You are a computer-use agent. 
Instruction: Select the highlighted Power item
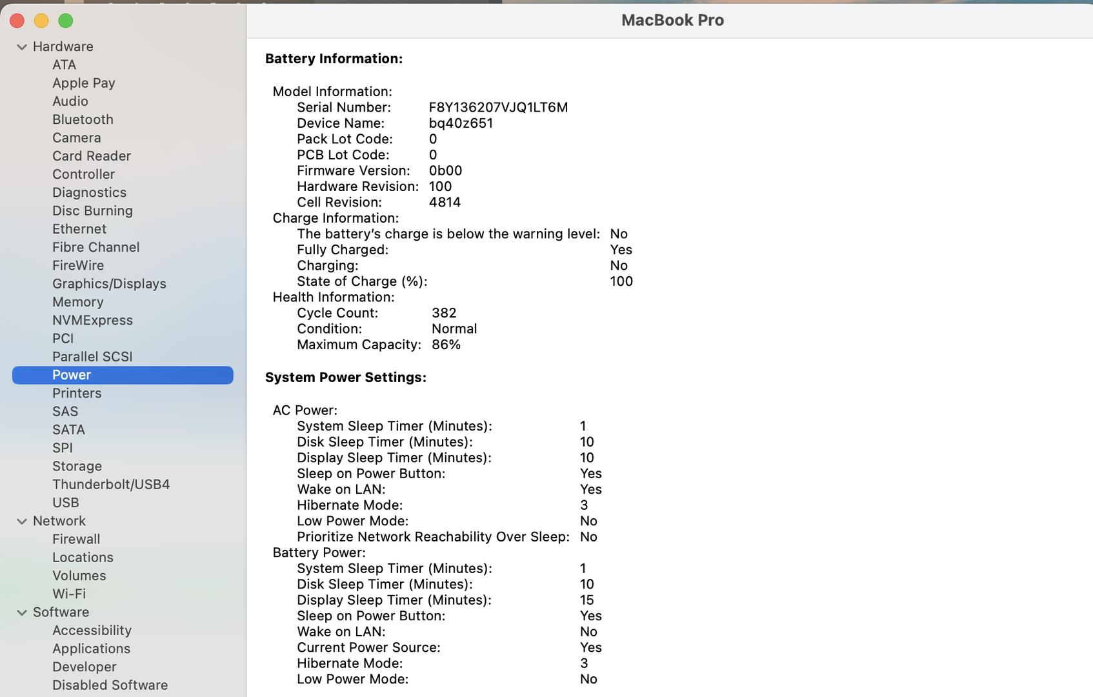click(x=123, y=375)
